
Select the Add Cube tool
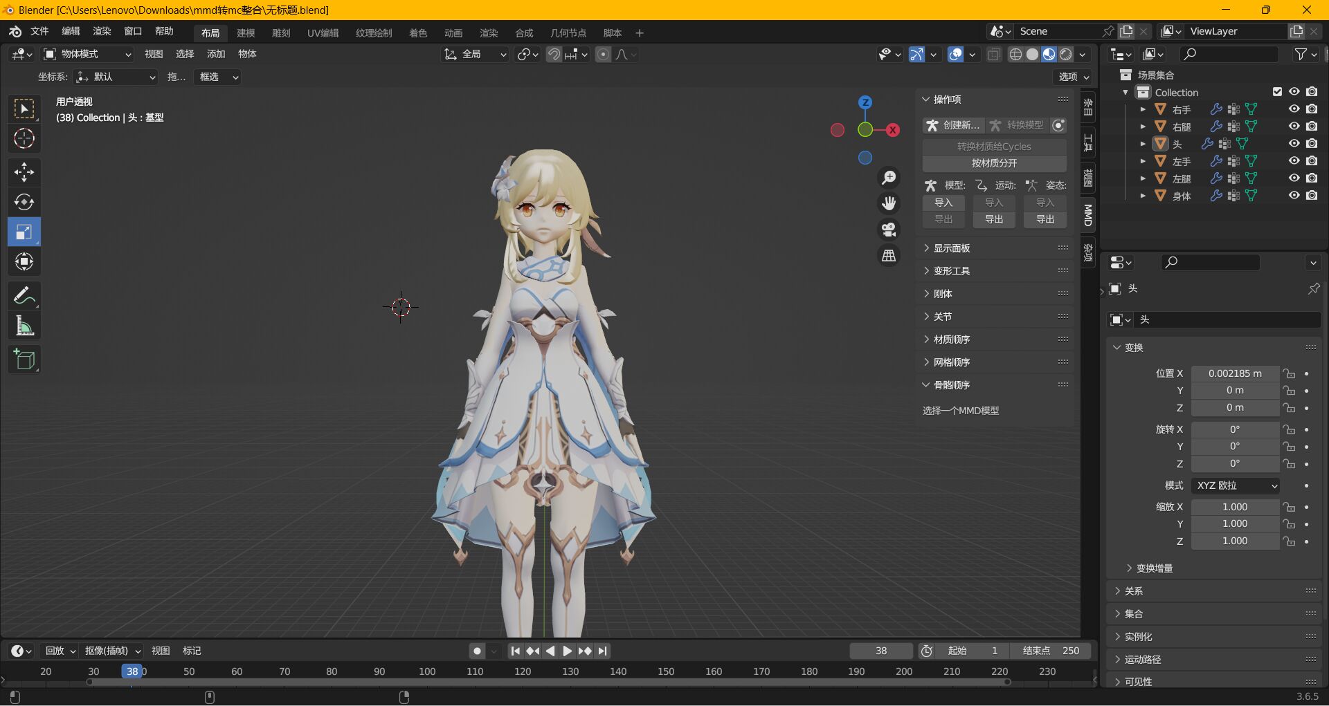point(24,360)
